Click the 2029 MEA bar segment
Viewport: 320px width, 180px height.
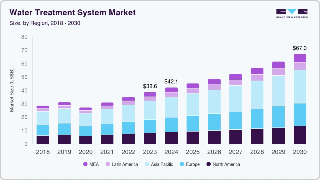point(278,65)
